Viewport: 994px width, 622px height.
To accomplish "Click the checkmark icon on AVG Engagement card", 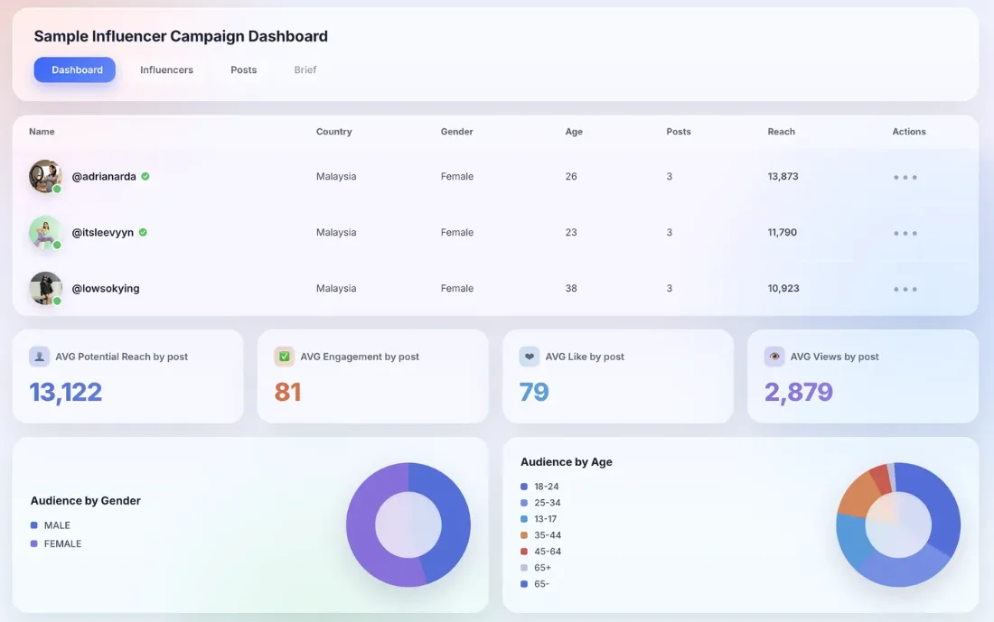I will [284, 357].
